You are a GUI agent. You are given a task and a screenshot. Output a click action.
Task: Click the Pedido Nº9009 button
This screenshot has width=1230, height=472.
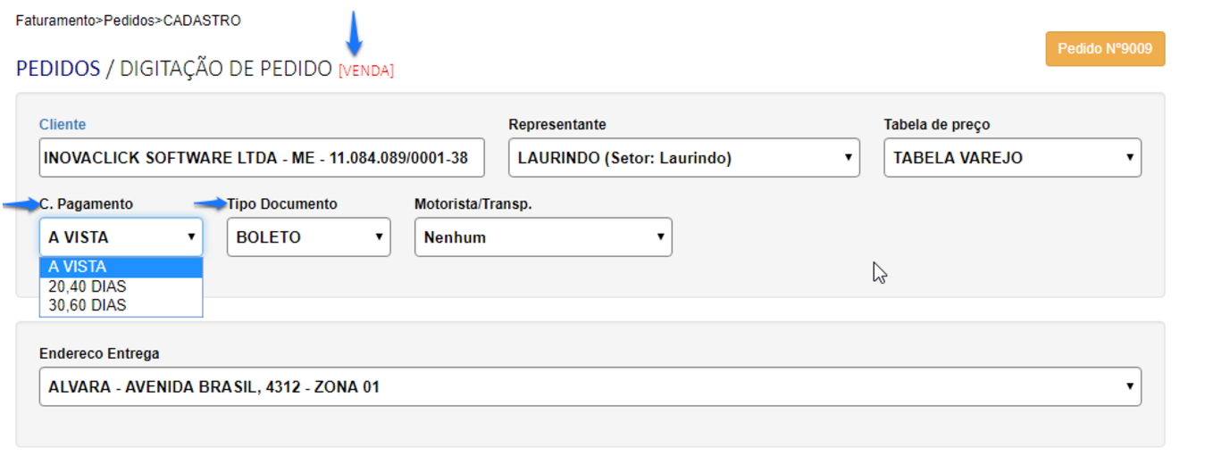click(1105, 49)
